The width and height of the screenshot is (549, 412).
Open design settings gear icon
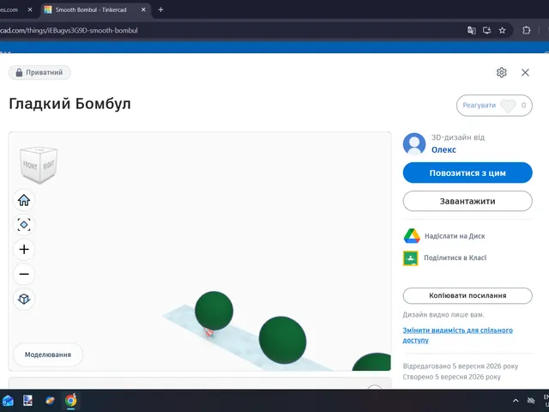[x=501, y=72]
